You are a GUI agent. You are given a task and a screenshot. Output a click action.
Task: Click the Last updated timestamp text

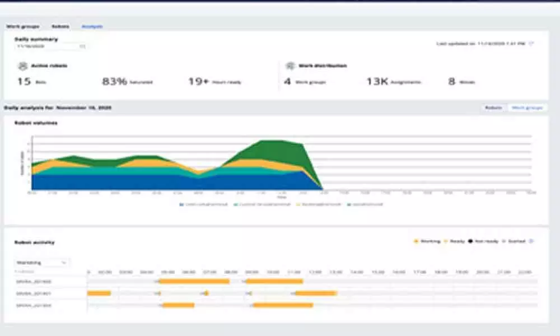tap(480, 44)
